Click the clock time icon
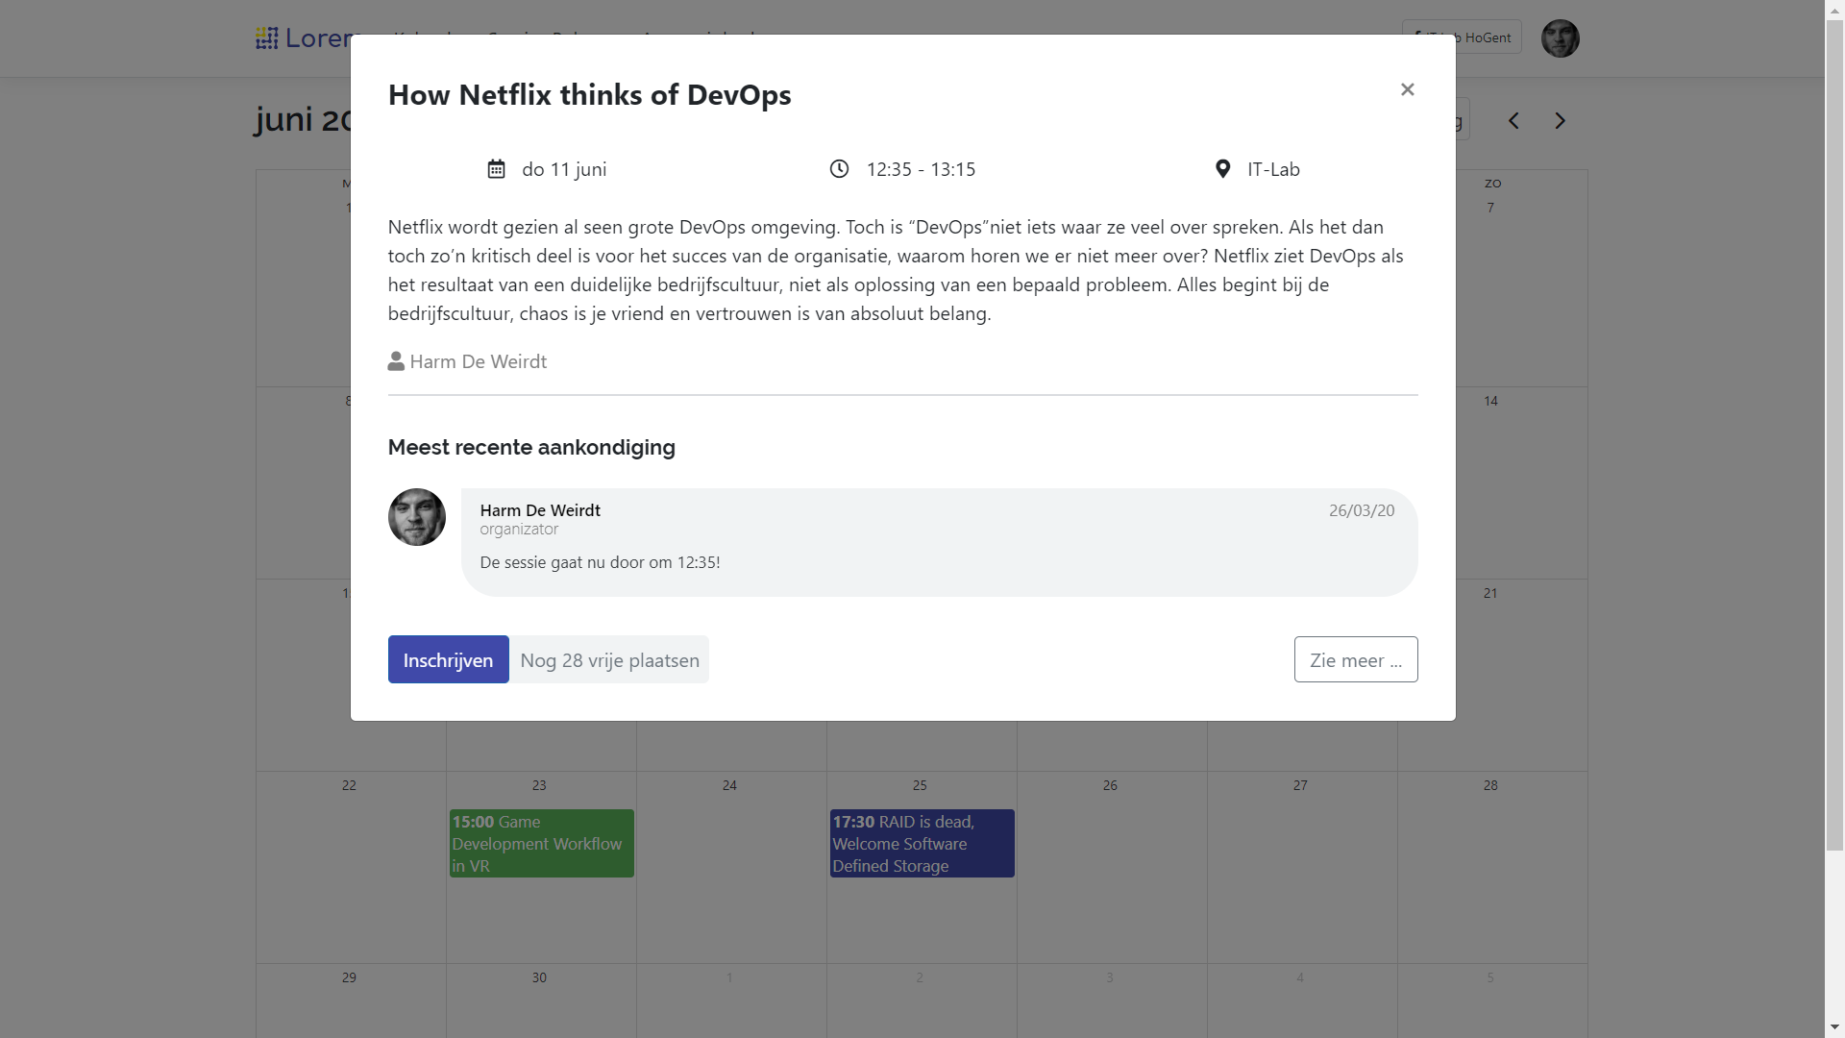The image size is (1845, 1038). tap(839, 169)
